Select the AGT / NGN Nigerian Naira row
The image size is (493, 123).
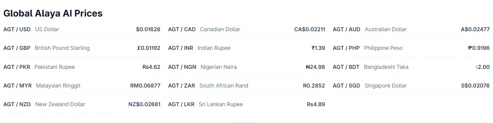(246, 67)
